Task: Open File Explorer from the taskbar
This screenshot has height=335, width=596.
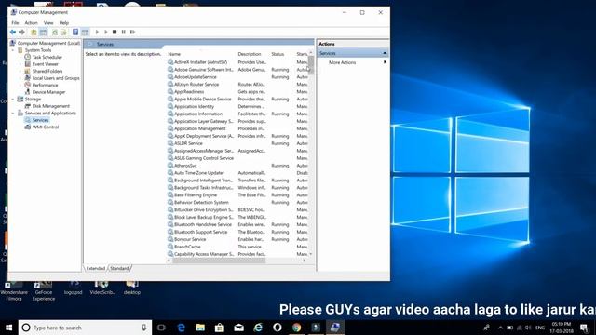Action: tap(200, 328)
